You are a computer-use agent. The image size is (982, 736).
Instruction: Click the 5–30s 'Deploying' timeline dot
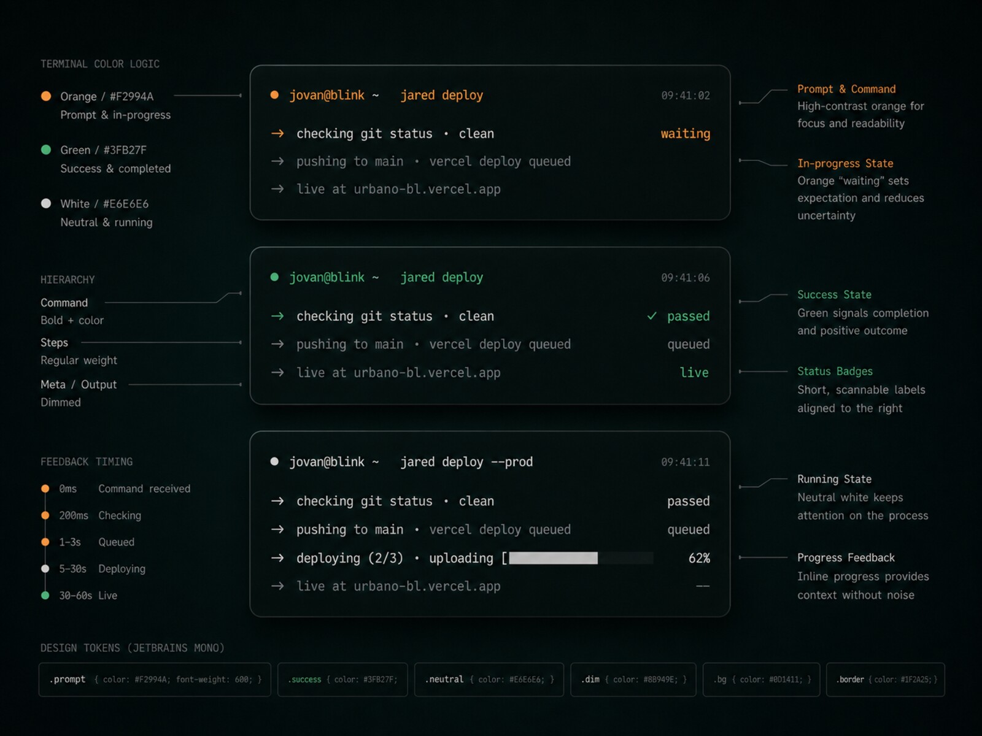[45, 569]
